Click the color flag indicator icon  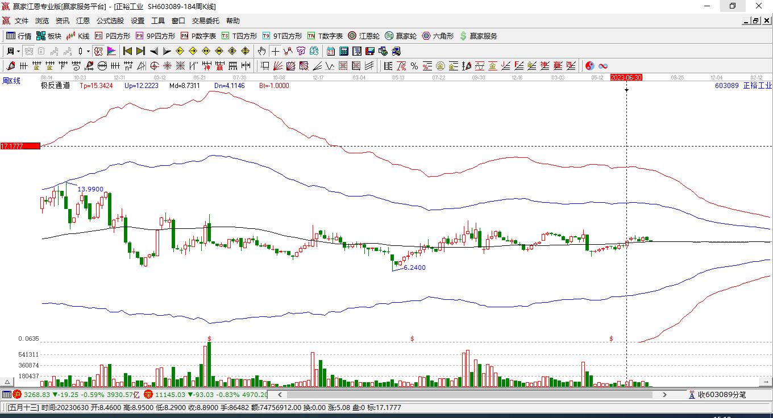[111, 51]
